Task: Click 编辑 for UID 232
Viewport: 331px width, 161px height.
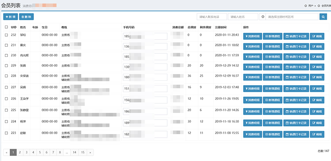Action: (317, 36)
